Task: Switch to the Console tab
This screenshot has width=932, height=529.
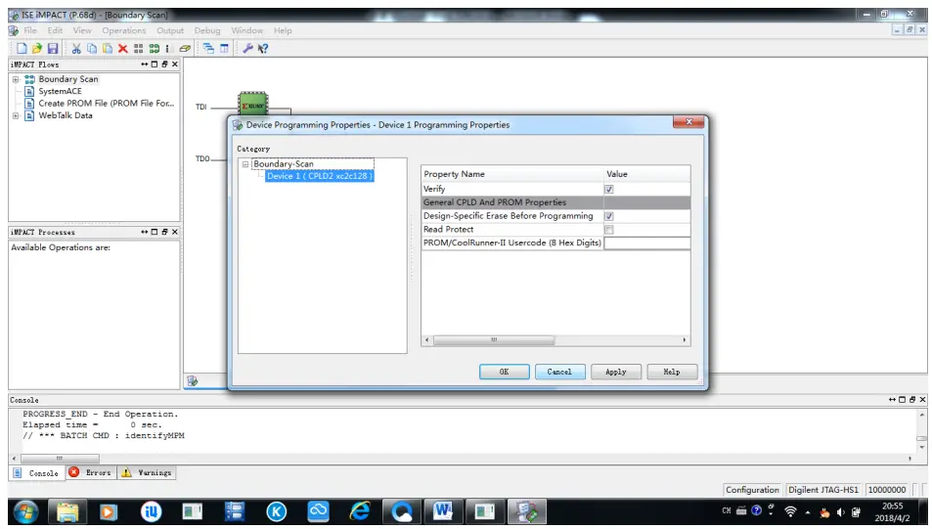Action: point(35,473)
